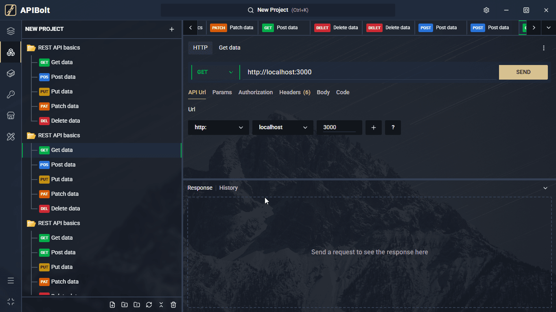The image size is (556, 312).
Task: Click the refresh icon in bottom toolbar
Action: coord(149,305)
